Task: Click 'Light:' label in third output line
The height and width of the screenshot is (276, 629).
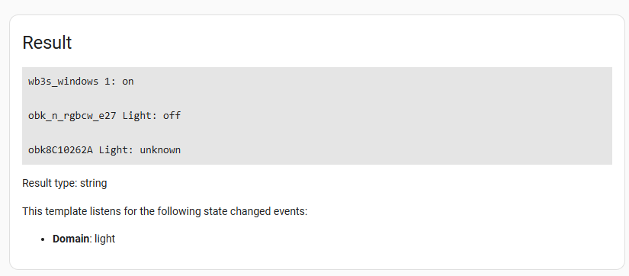Action: click(x=117, y=150)
